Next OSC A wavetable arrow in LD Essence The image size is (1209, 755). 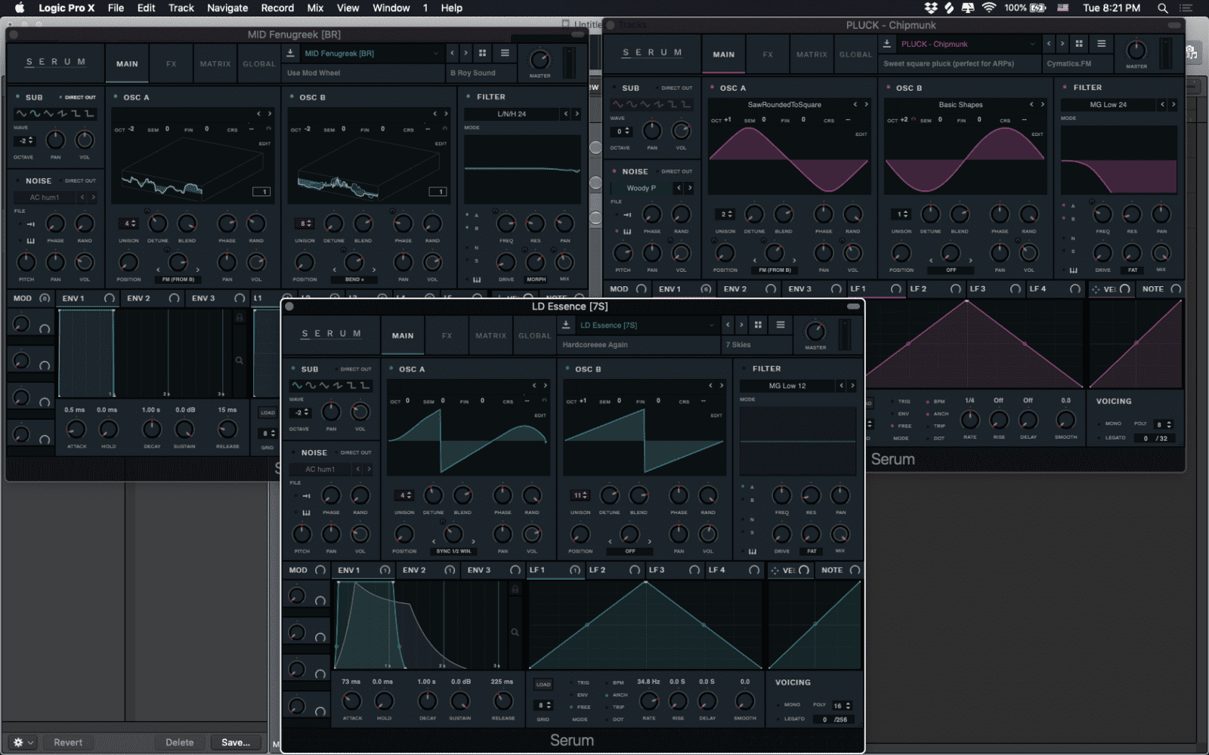coord(546,385)
